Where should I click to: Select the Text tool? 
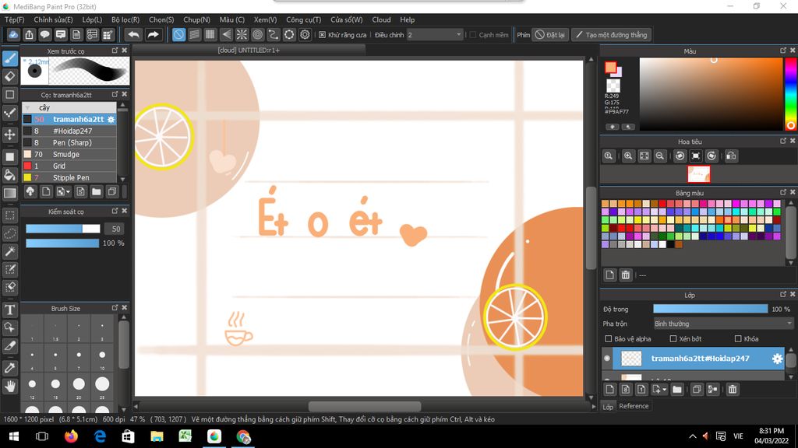pyautogui.click(x=9, y=310)
